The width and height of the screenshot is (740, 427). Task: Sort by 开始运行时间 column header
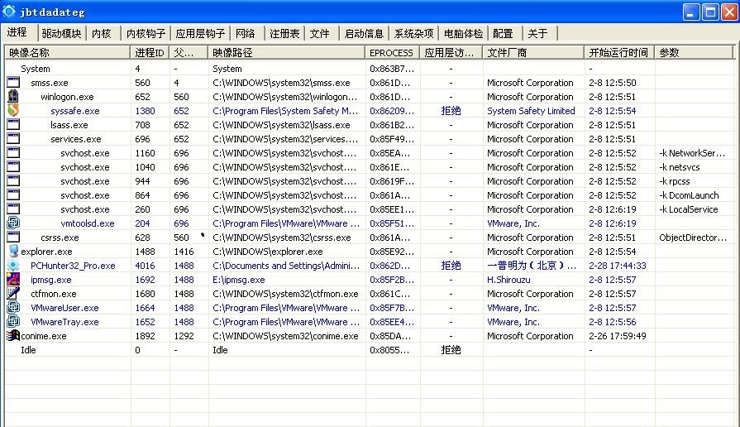[x=618, y=52]
